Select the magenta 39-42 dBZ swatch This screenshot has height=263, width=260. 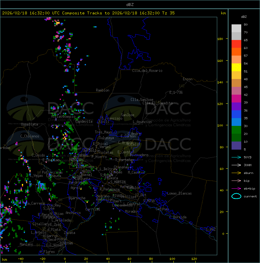point(236,99)
